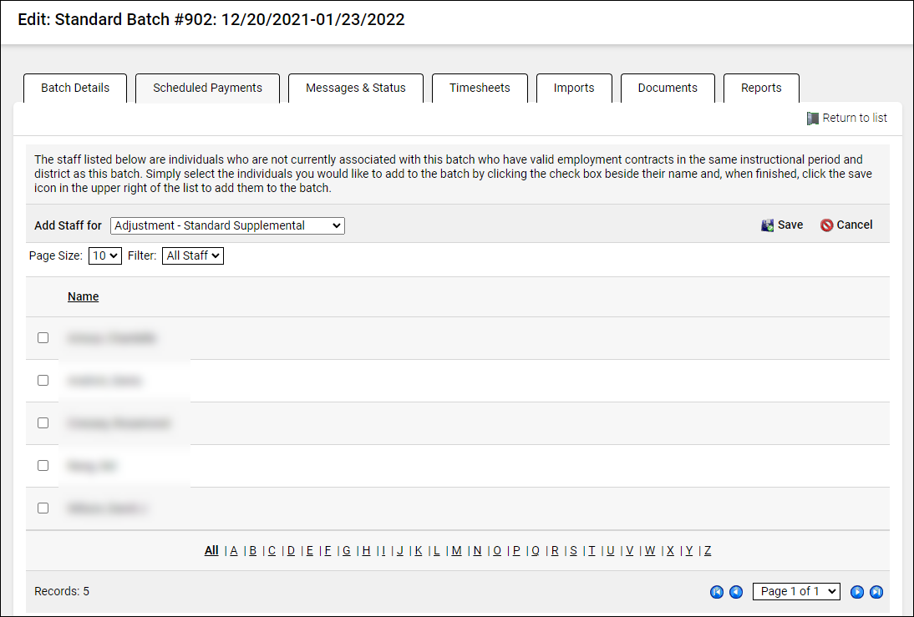Viewport: 914px width, 617px height.
Task: Jump to the first page using pagination
Action: 717,591
